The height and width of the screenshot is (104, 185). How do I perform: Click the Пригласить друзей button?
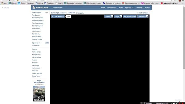(129, 16)
